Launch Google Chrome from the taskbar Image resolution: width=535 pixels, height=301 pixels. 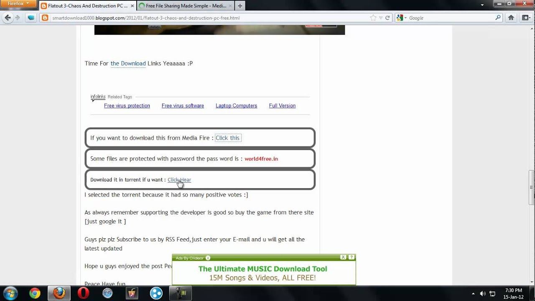pyautogui.click(x=35, y=293)
